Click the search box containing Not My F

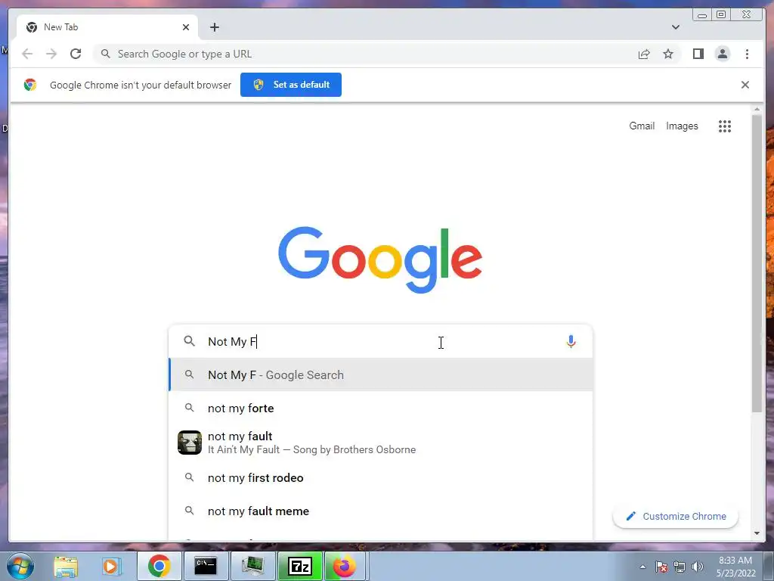click(x=381, y=341)
